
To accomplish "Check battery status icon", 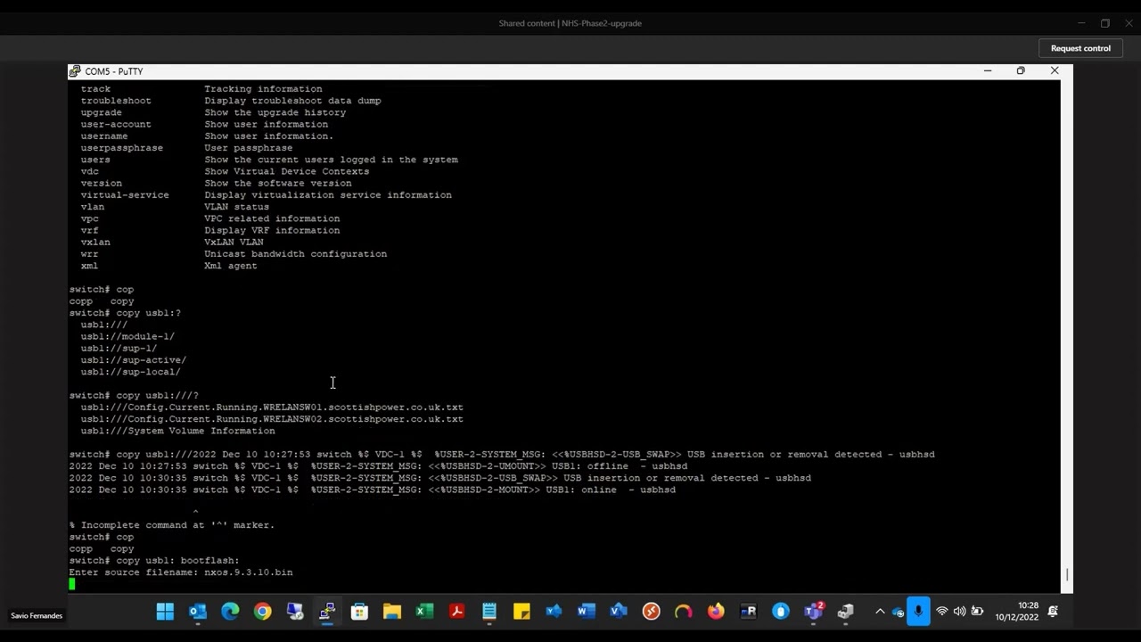I will (x=977, y=612).
